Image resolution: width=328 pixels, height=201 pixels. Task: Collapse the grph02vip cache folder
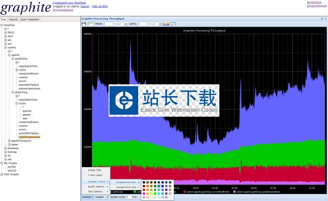[17, 104]
